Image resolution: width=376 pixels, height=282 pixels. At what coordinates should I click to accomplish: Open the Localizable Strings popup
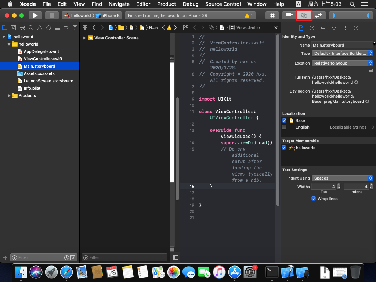352,127
